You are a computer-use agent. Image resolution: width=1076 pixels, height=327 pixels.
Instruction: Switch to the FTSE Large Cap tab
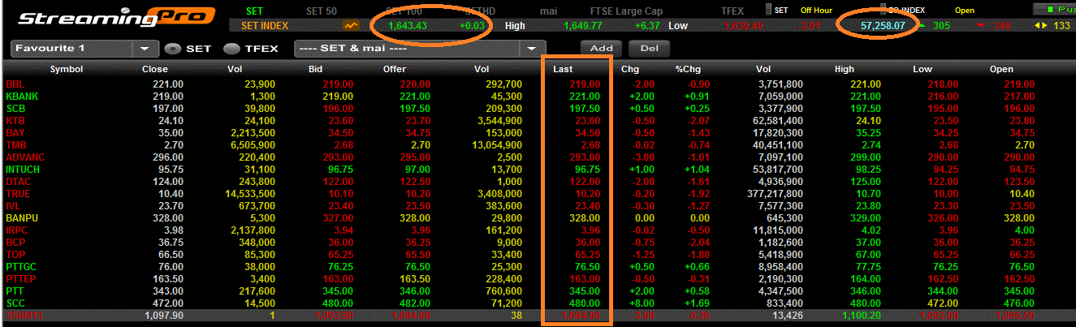point(625,11)
